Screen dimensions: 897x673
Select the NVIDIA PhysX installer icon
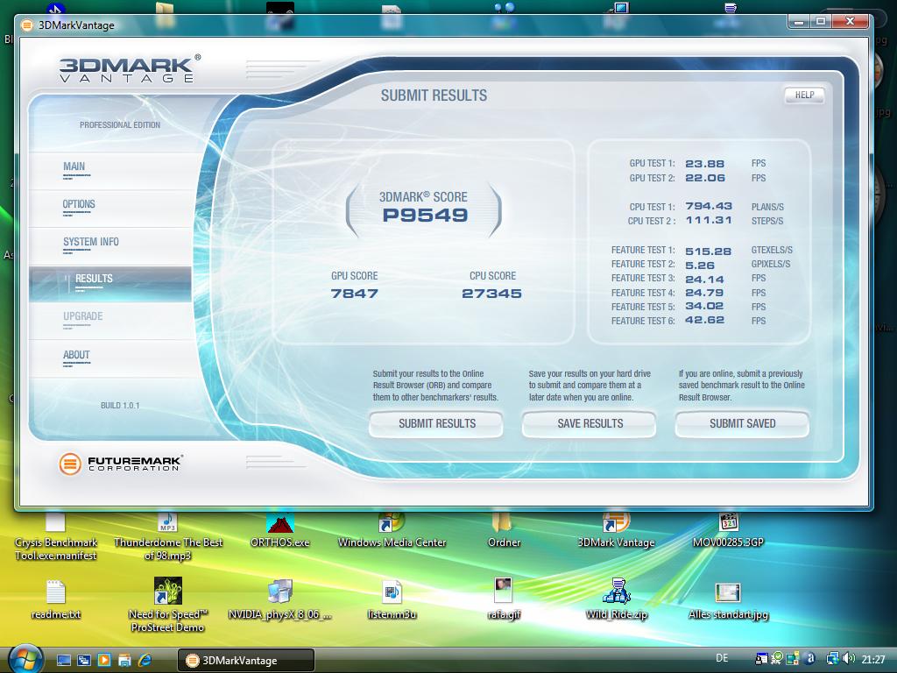pos(279,599)
